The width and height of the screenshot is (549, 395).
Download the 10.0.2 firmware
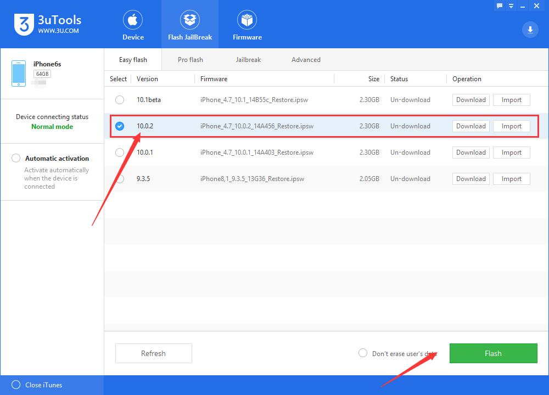[x=470, y=126]
